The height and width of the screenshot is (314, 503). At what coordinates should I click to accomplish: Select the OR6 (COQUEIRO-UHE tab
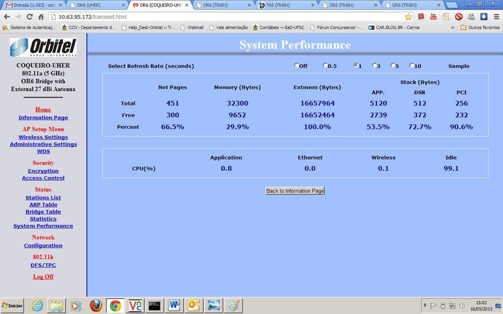[x=160, y=5]
